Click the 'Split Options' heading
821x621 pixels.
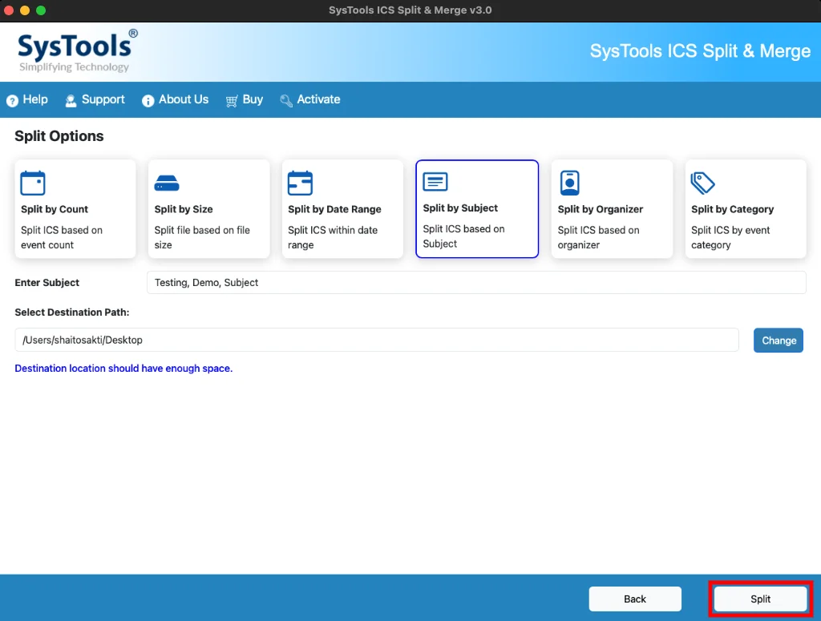59,136
